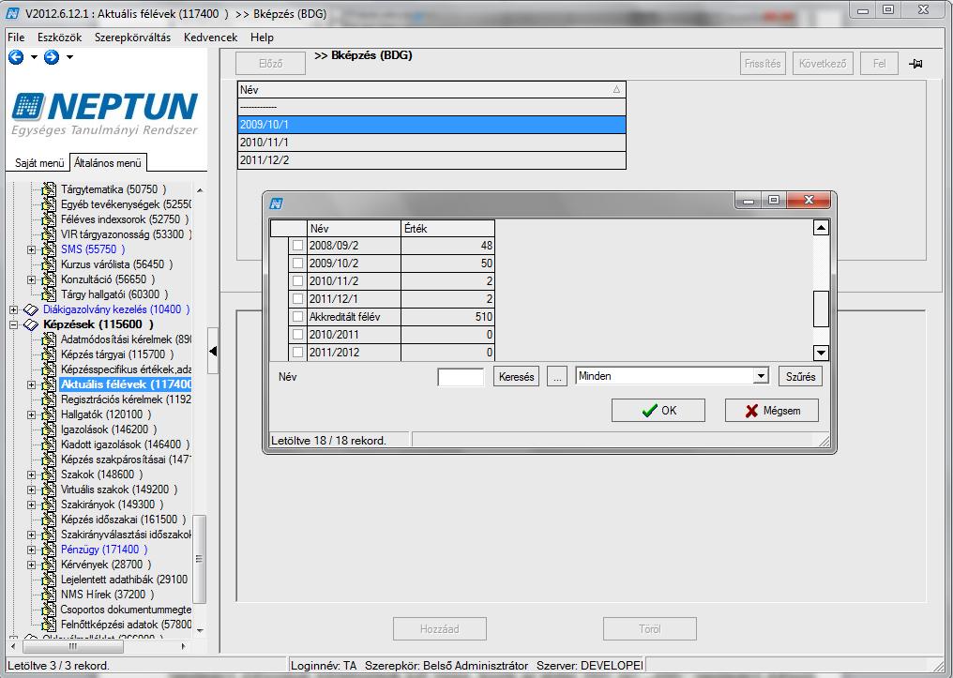Open the Forward arrow history dropdown
Viewport: 953px width, 678px height.
(70, 57)
